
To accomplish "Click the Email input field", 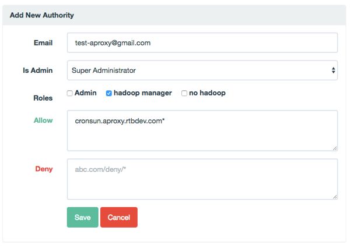I will (x=202, y=42).
